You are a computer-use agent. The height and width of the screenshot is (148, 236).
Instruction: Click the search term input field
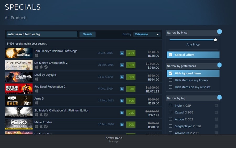pos(42,34)
